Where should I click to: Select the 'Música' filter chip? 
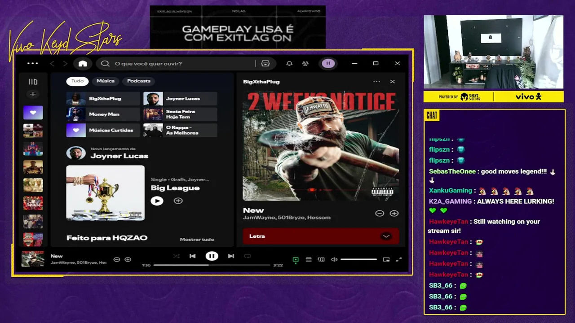[106, 81]
